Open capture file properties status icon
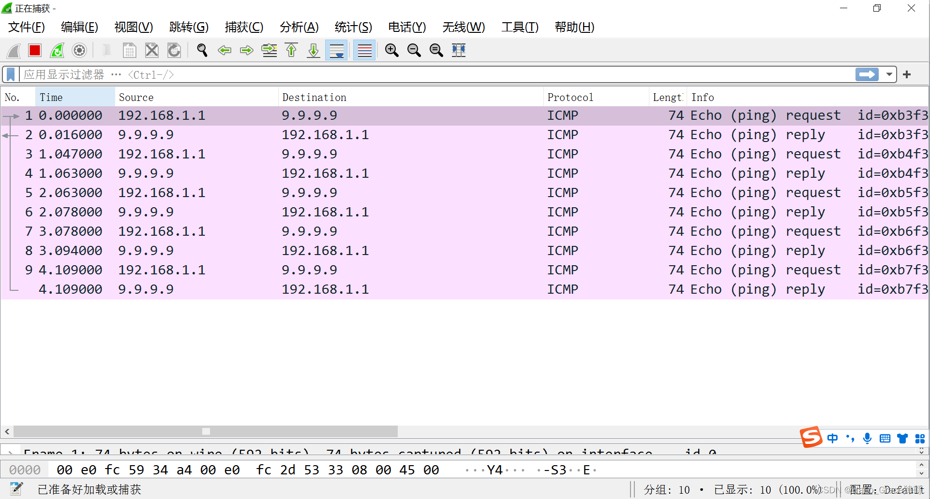This screenshot has width=930, height=499. tap(16, 489)
